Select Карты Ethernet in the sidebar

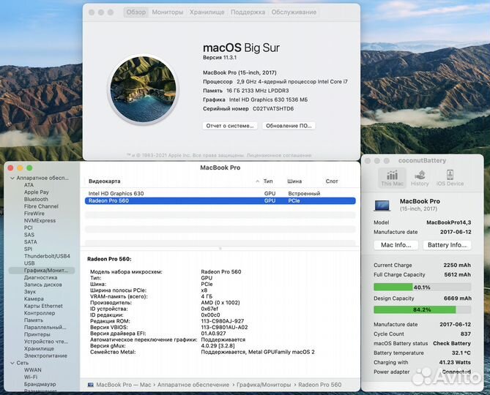pyautogui.click(x=43, y=306)
